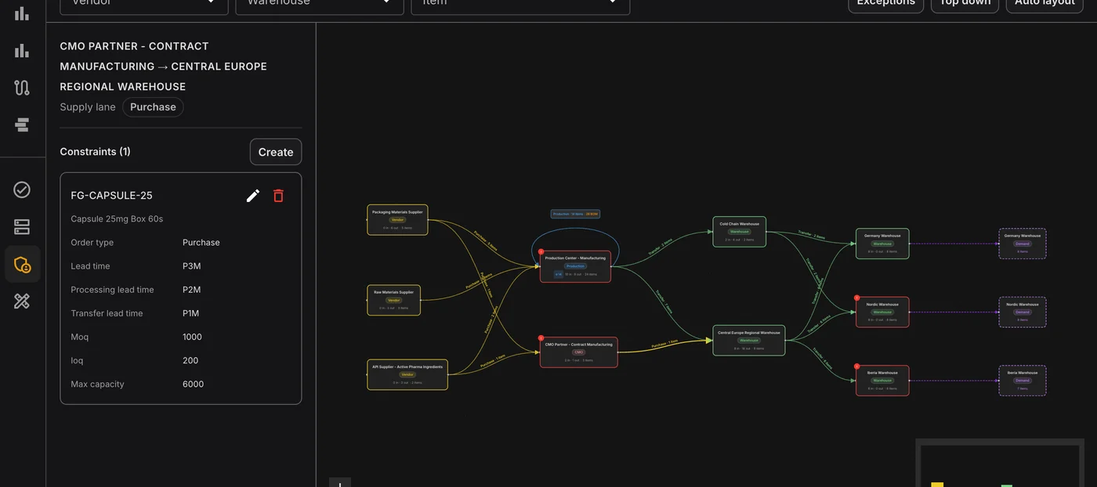Image resolution: width=1097 pixels, height=487 pixels.
Task: Apply the Auto layout button
Action: [x=1045, y=2]
